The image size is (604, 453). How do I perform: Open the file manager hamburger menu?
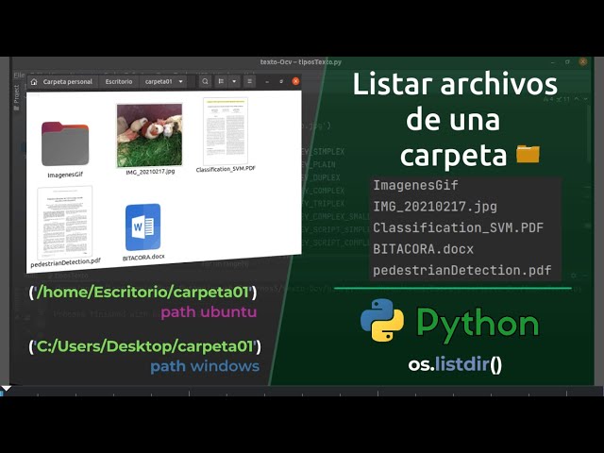pyautogui.click(x=249, y=82)
